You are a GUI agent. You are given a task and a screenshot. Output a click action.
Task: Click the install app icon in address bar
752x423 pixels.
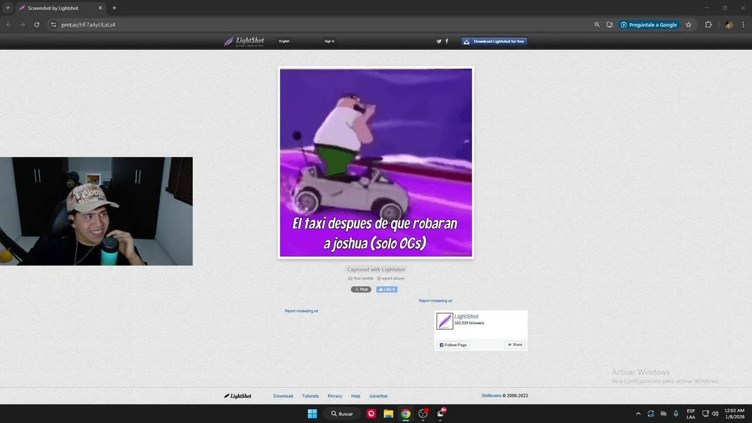click(610, 25)
